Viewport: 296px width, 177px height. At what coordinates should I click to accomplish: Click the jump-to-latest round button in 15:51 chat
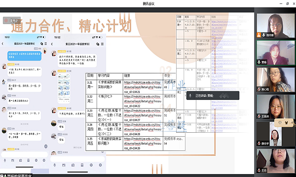(46, 147)
